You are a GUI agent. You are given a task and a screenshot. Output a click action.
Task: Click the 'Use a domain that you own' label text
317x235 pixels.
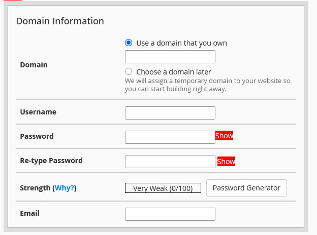tap(181, 43)
